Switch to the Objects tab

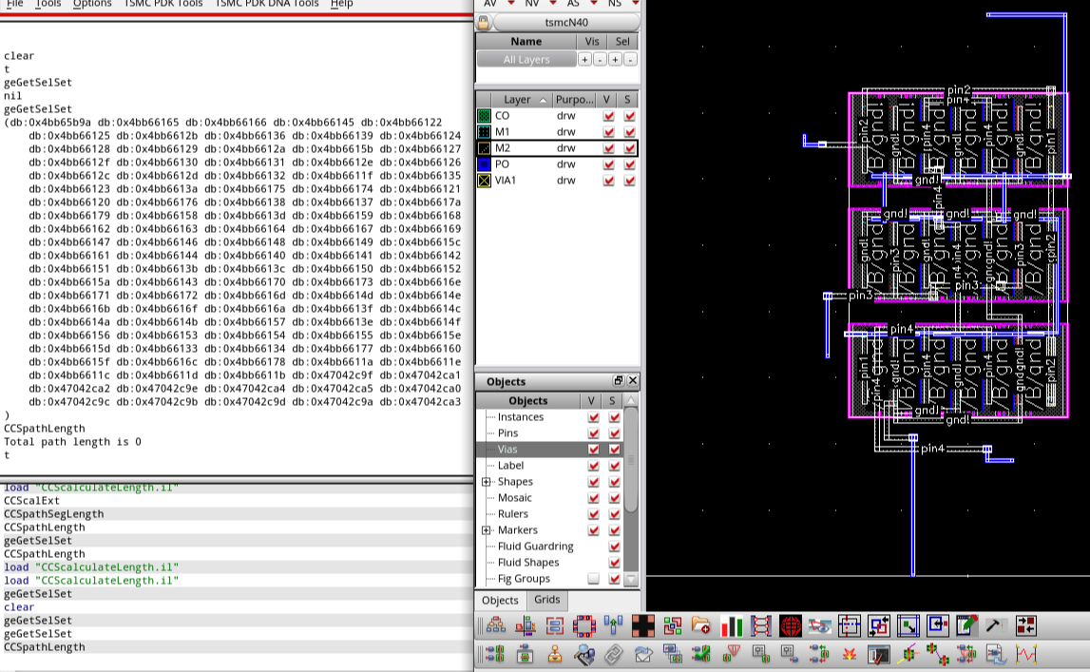(x=501, y=600)
